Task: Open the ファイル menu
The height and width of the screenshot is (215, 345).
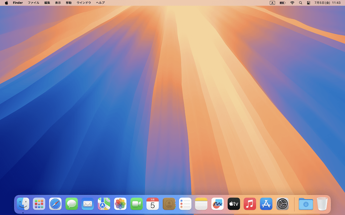Action: 33,3
